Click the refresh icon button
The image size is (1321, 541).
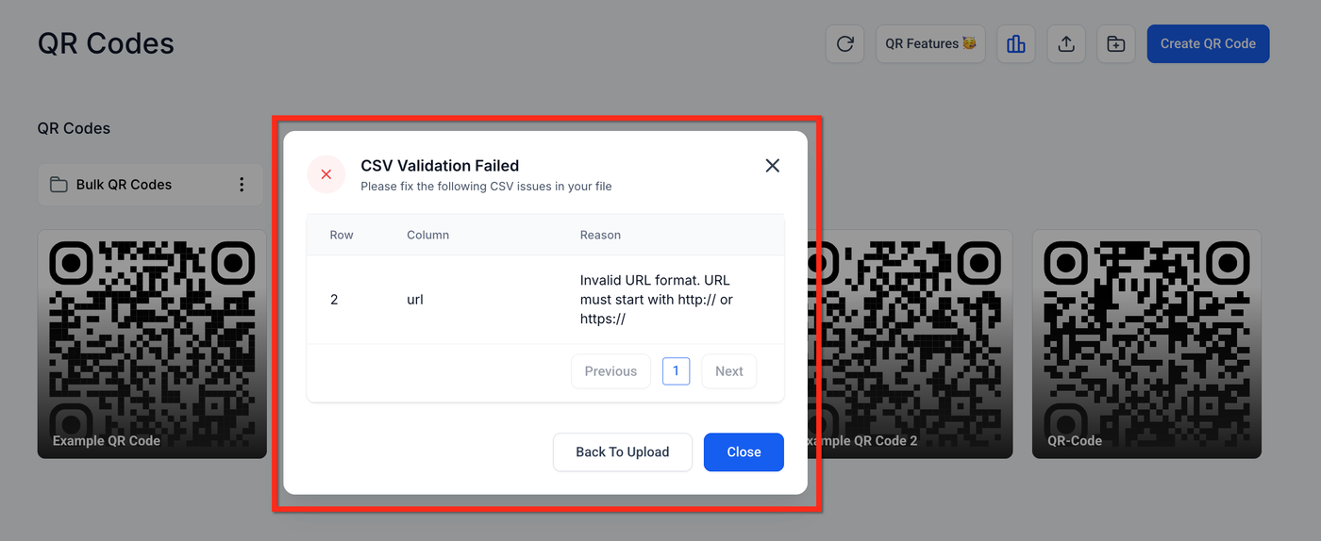coord(844,44)
